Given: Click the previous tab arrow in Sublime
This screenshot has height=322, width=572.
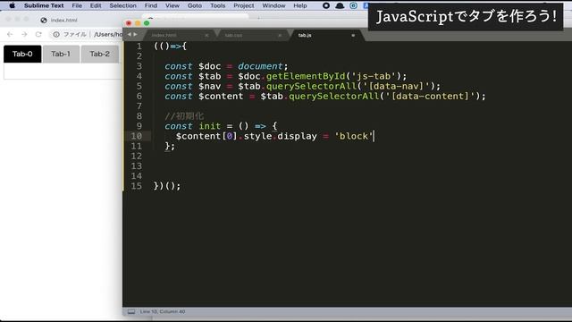Looking at the screenshot, I should coord(129,34).
